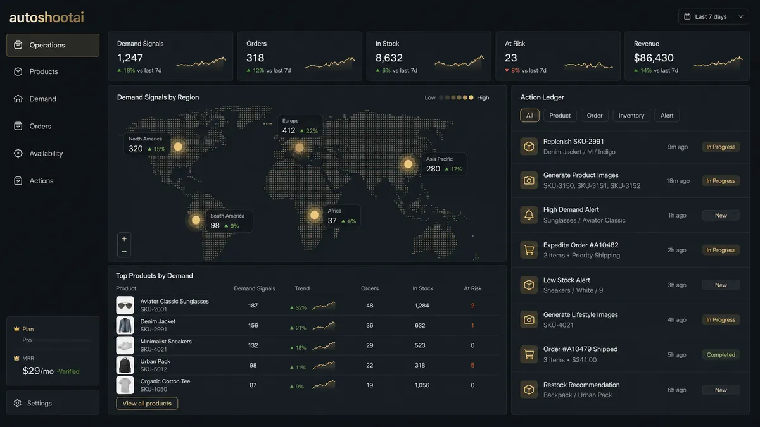The height and width of the screenshot is (427, 760).
Task: Click the Low to High demand color scale
Action: 457,97
